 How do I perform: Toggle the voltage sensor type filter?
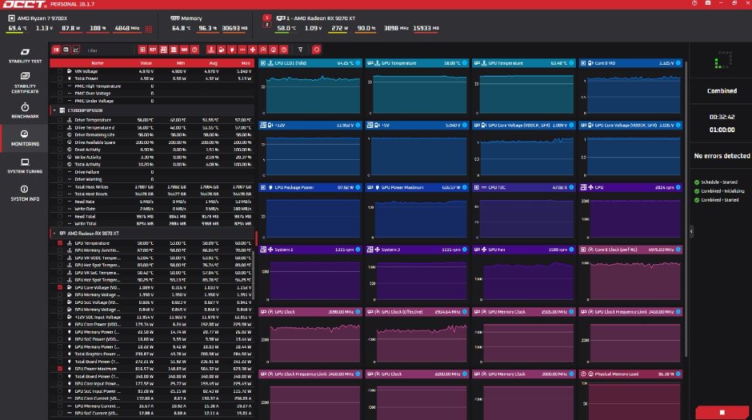(221, 50)
